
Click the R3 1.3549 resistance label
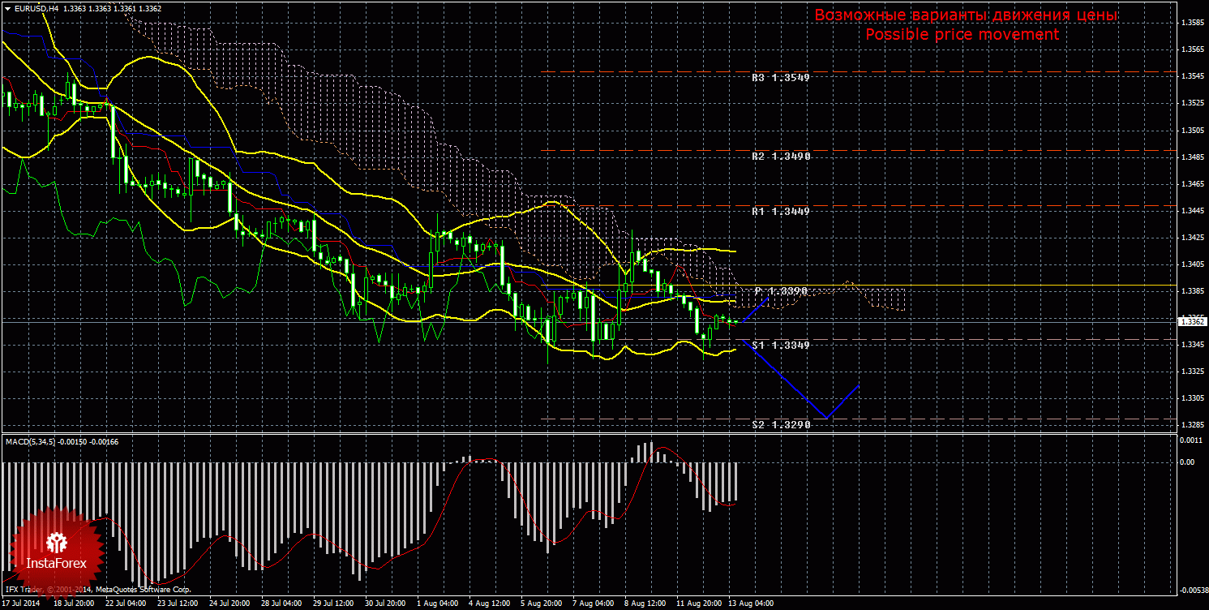780,79
